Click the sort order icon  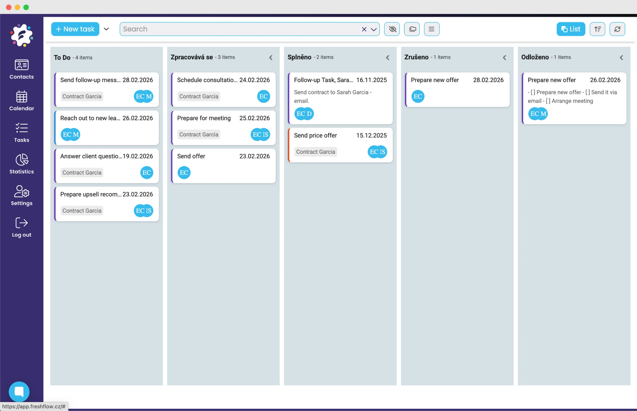(597, 29)
